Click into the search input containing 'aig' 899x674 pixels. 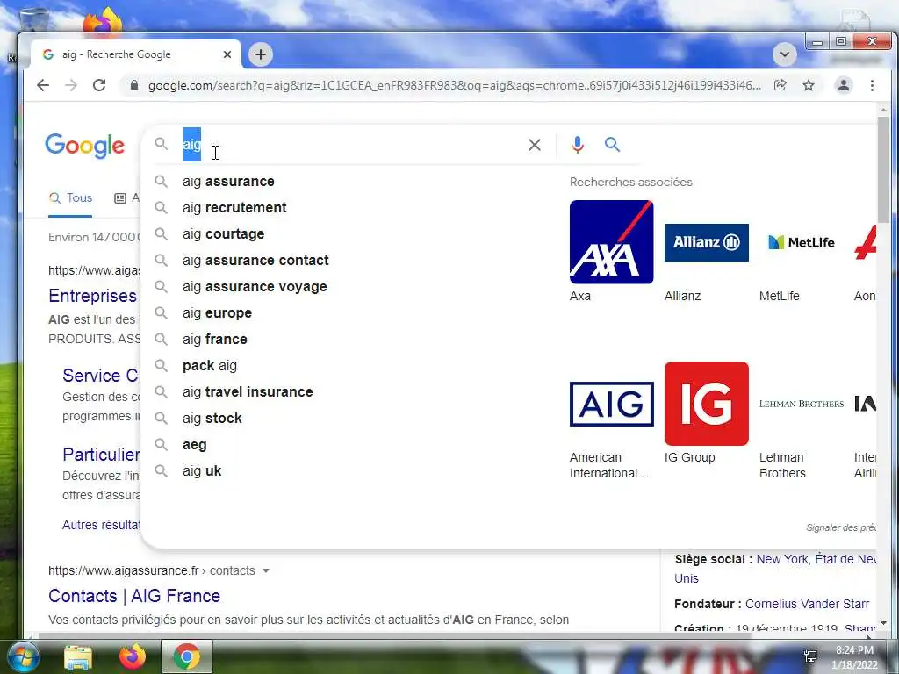point(349,145)
